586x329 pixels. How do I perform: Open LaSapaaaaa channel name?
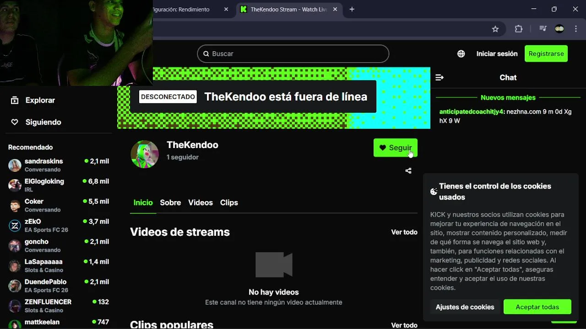point(43,262)
